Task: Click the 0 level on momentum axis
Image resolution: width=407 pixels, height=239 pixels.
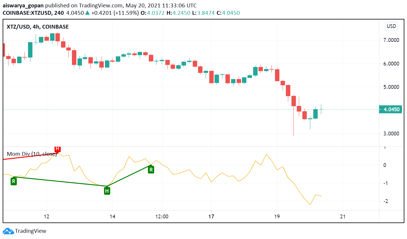Action: (385, 165)
